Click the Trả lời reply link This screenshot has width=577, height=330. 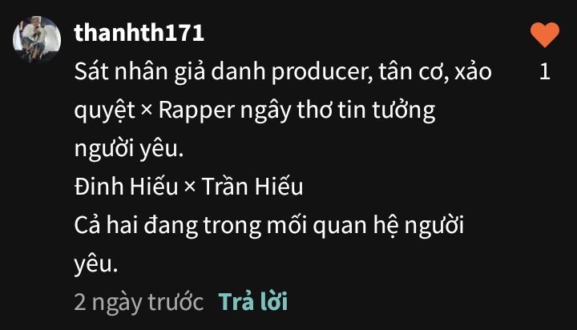coord(252,302)
